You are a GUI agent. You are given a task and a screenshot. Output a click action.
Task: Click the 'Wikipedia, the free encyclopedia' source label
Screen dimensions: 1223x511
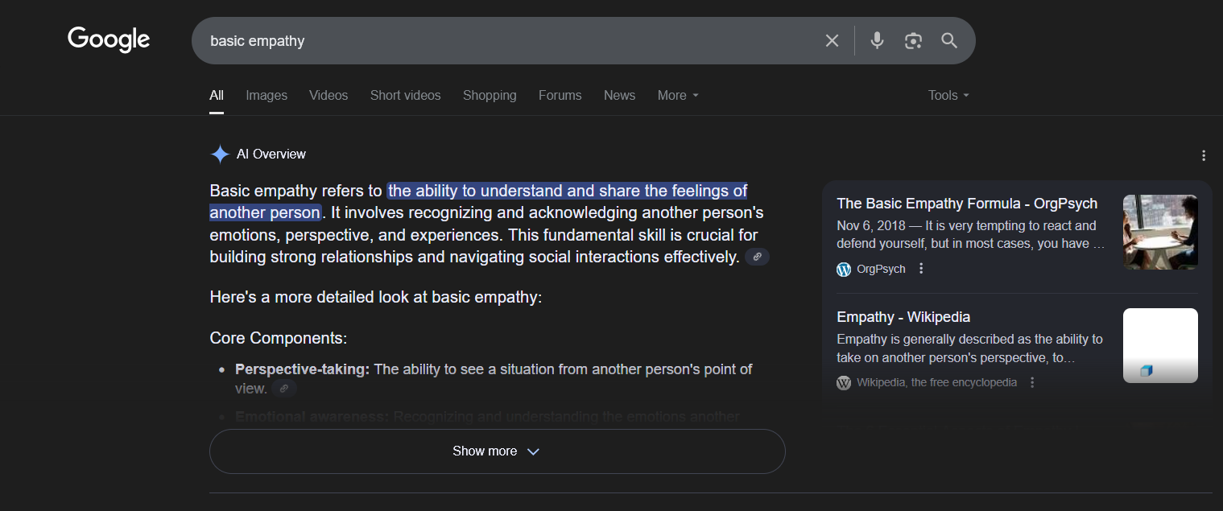[x=936, y=383]
